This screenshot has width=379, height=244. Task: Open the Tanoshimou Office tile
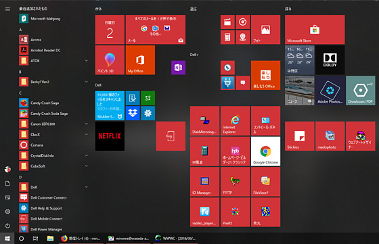[265, 75]
